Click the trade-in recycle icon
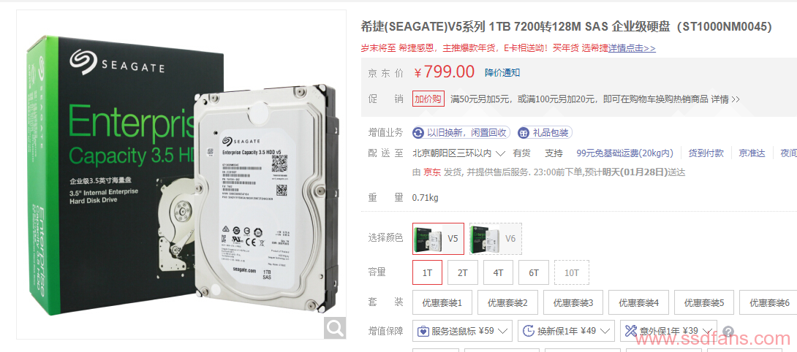 coord(418,133)
